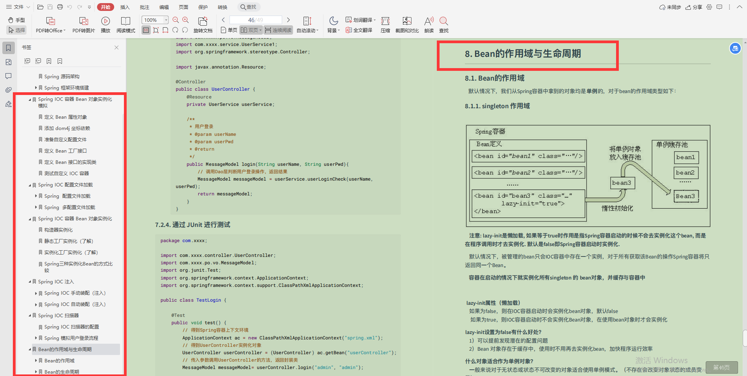Switch to the 编辑 tab

tap(164, 7)
